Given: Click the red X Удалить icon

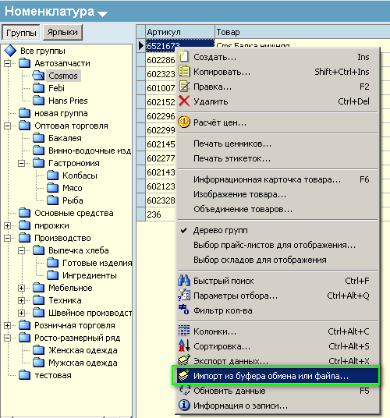Looking at the screenshot, I should tap(184, 101).
